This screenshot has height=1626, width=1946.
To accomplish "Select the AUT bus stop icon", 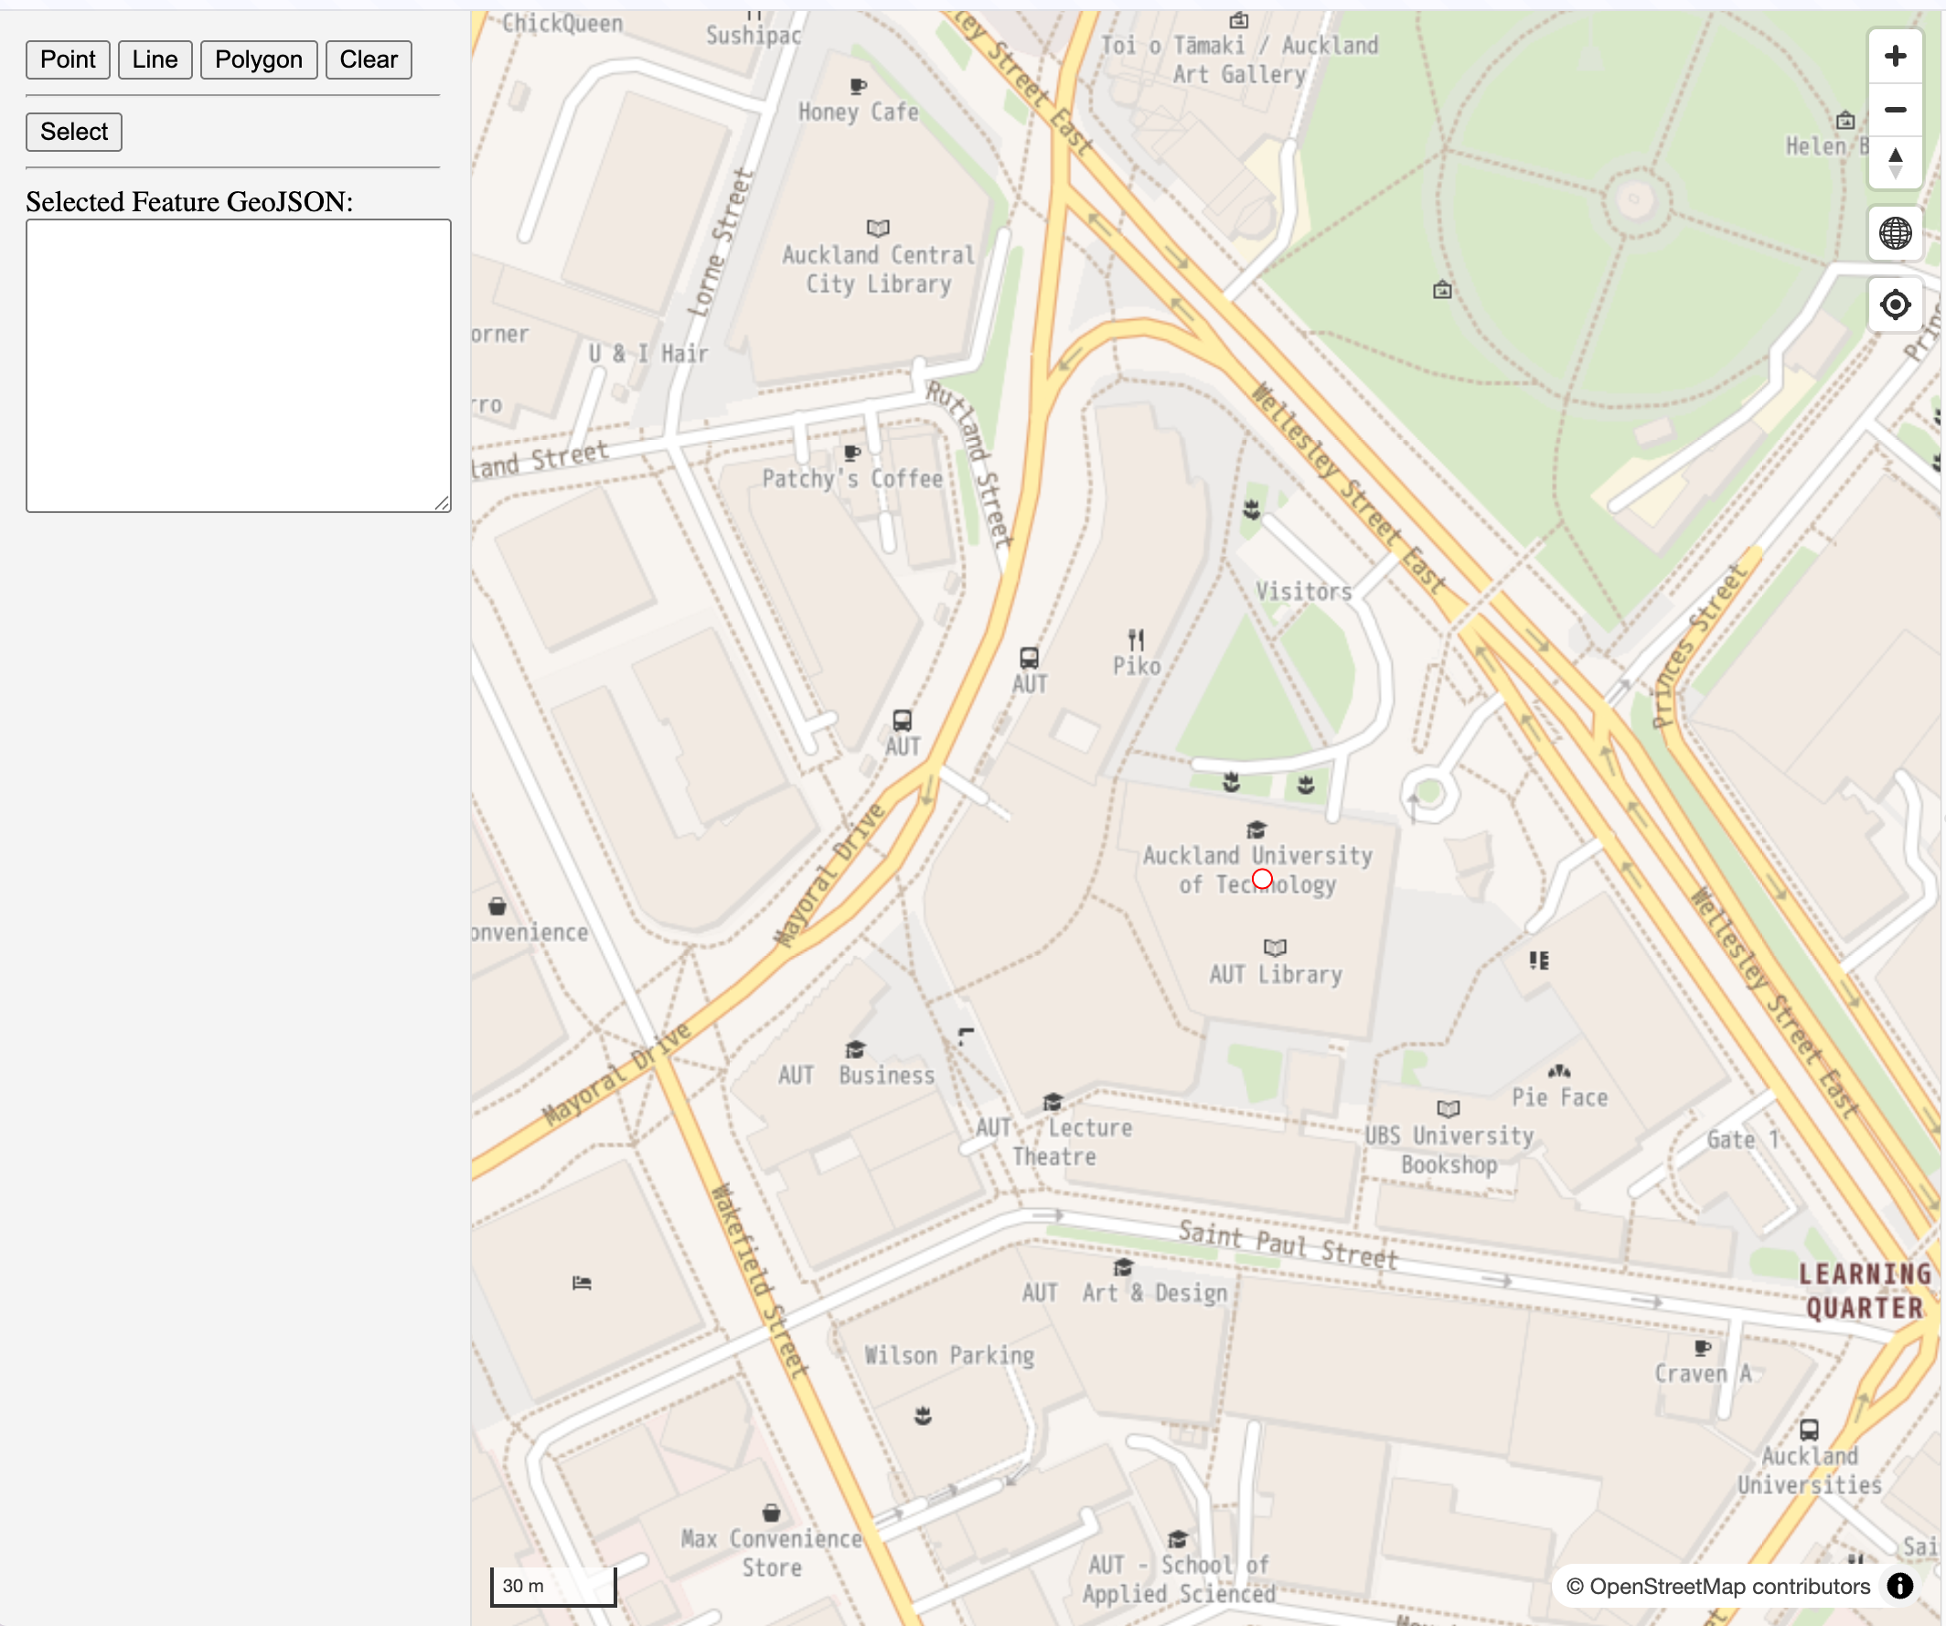I will pos(1031,659).
